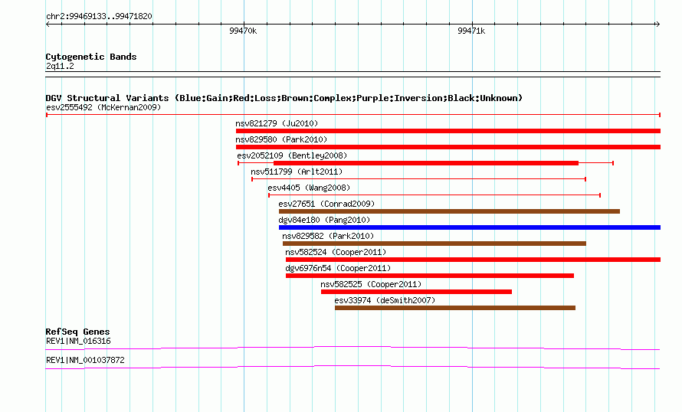Click the Cytogenetic Bands track title
Screen dimensions: 682x412
(91, 57)
